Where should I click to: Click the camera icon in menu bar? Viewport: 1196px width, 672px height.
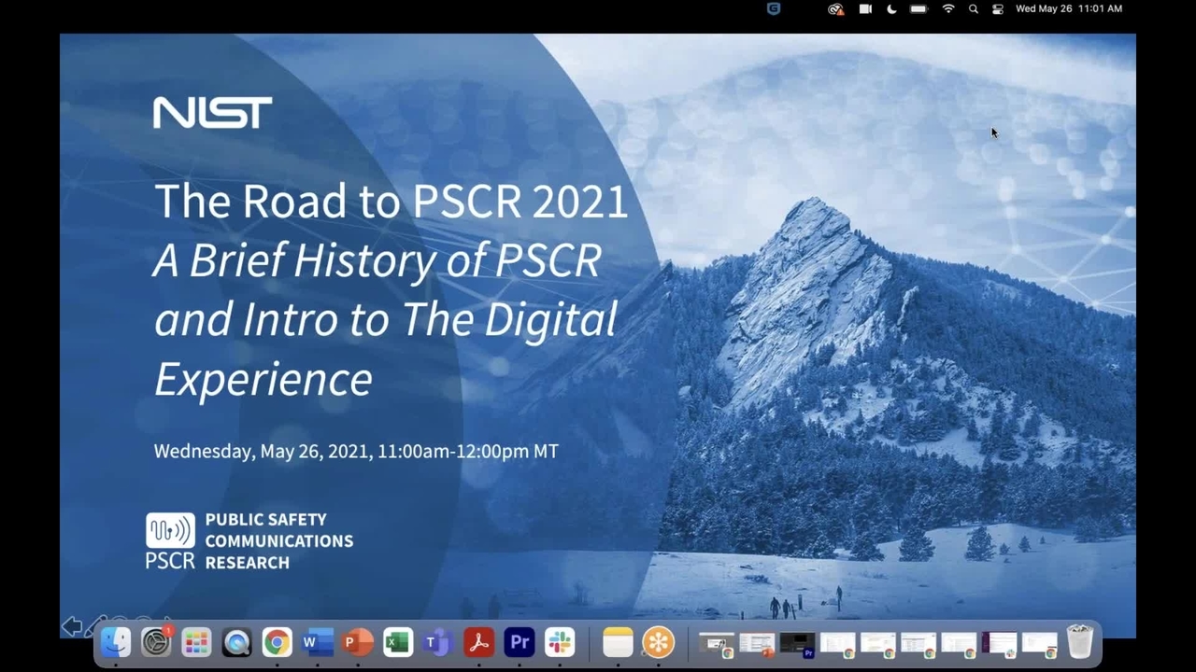[865, 8]
